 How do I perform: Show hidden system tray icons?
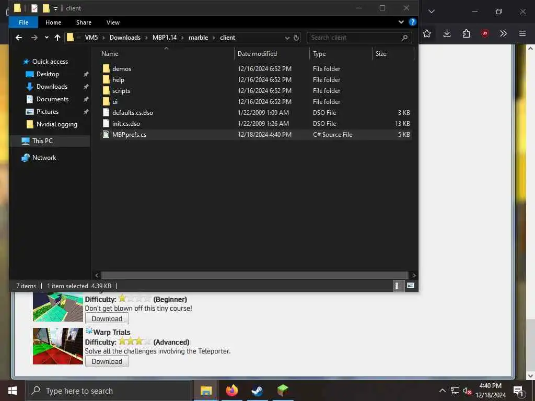442,391
